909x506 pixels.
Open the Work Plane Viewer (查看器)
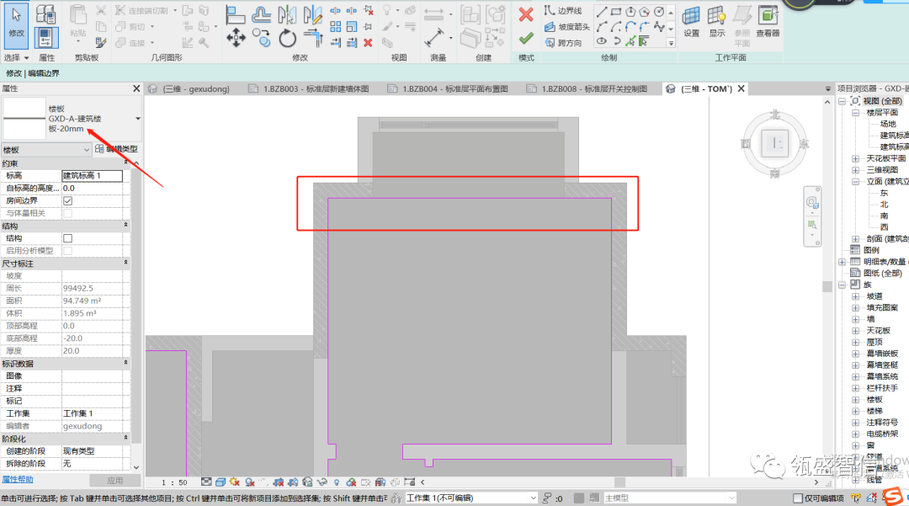768,21
